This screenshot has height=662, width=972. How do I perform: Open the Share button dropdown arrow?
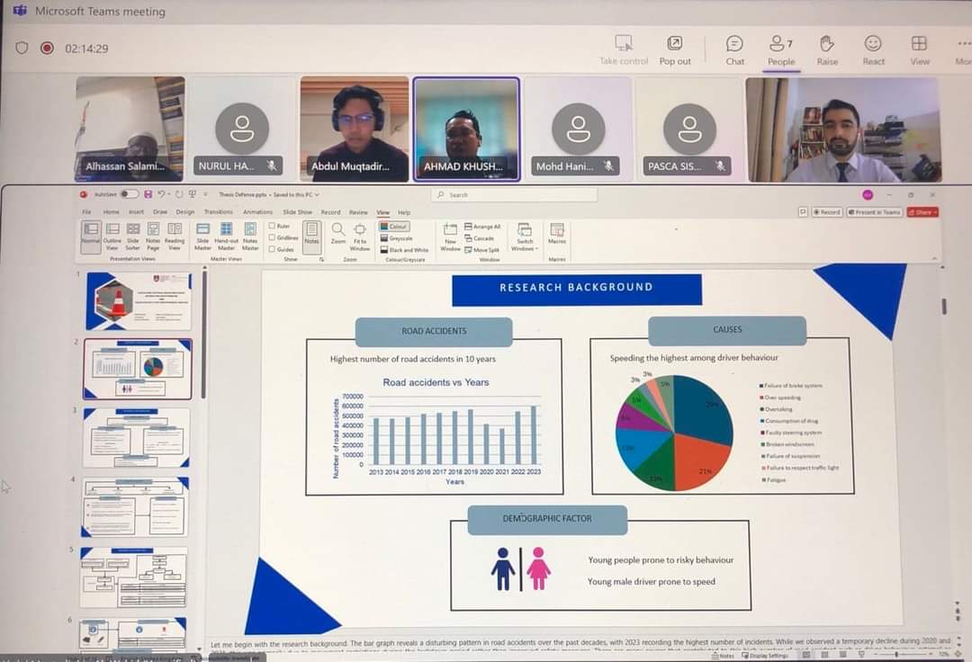click(936, 212)
